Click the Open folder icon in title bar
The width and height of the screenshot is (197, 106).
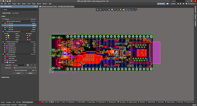8,1
